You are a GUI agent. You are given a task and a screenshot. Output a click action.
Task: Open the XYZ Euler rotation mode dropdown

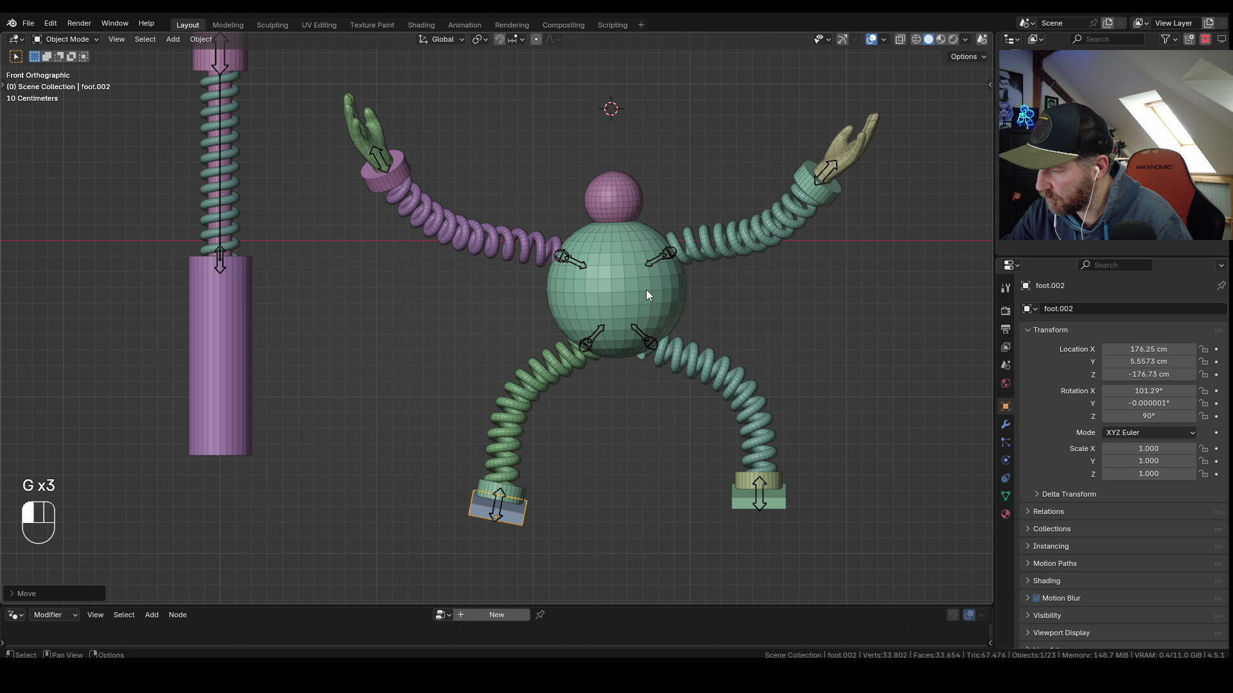pyautogui.click(x=1149, y=432)
